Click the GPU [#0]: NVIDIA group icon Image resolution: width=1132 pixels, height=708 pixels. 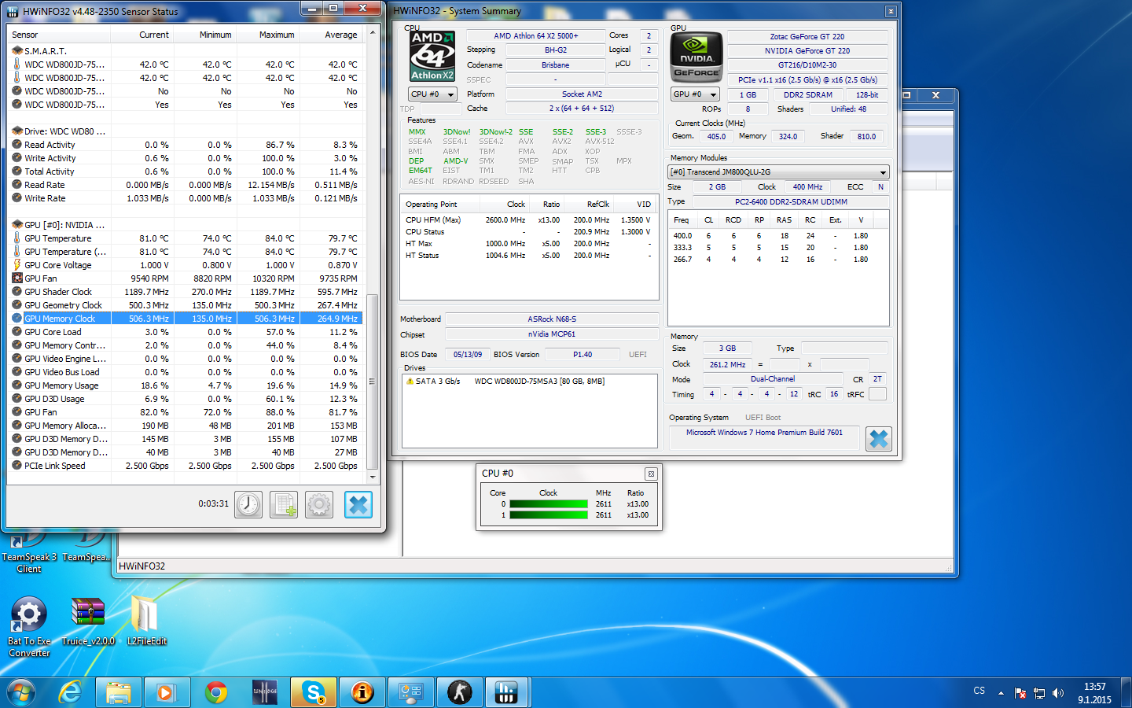[17, 224]
